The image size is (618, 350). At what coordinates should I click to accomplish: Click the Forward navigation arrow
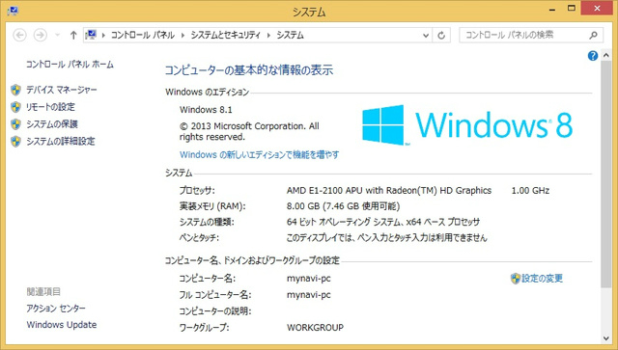(40, 35)
